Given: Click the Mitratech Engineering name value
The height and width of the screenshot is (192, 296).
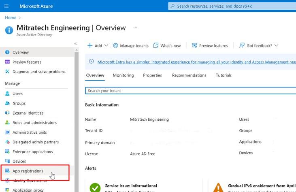Looking at the screenshot, I should pos(149,119).
